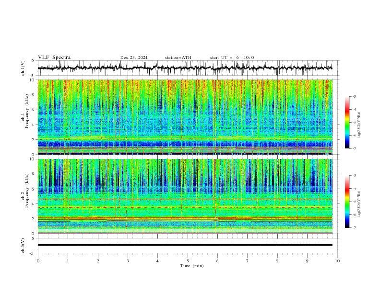Viewport: 380px width, 293px height.
Task: Click inside the ch.2 spectrogram panel
Action: 185,196
